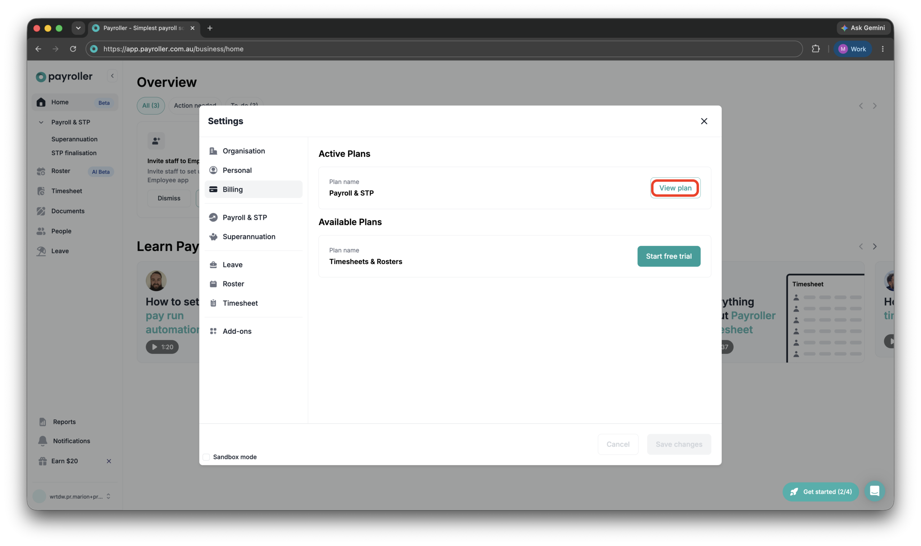Dismiss the Invite staff card
This screenshot has height=546, width=921.
coord(169,198)
